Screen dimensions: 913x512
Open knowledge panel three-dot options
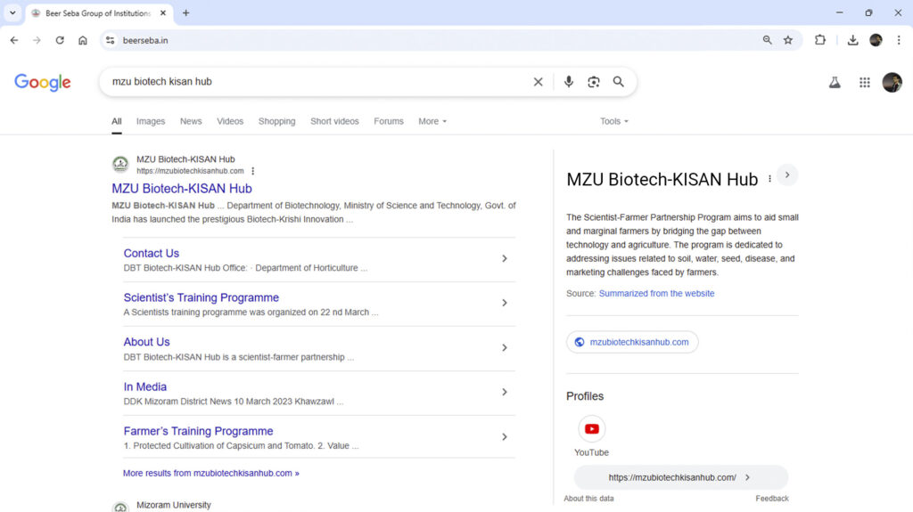(769, 179)
